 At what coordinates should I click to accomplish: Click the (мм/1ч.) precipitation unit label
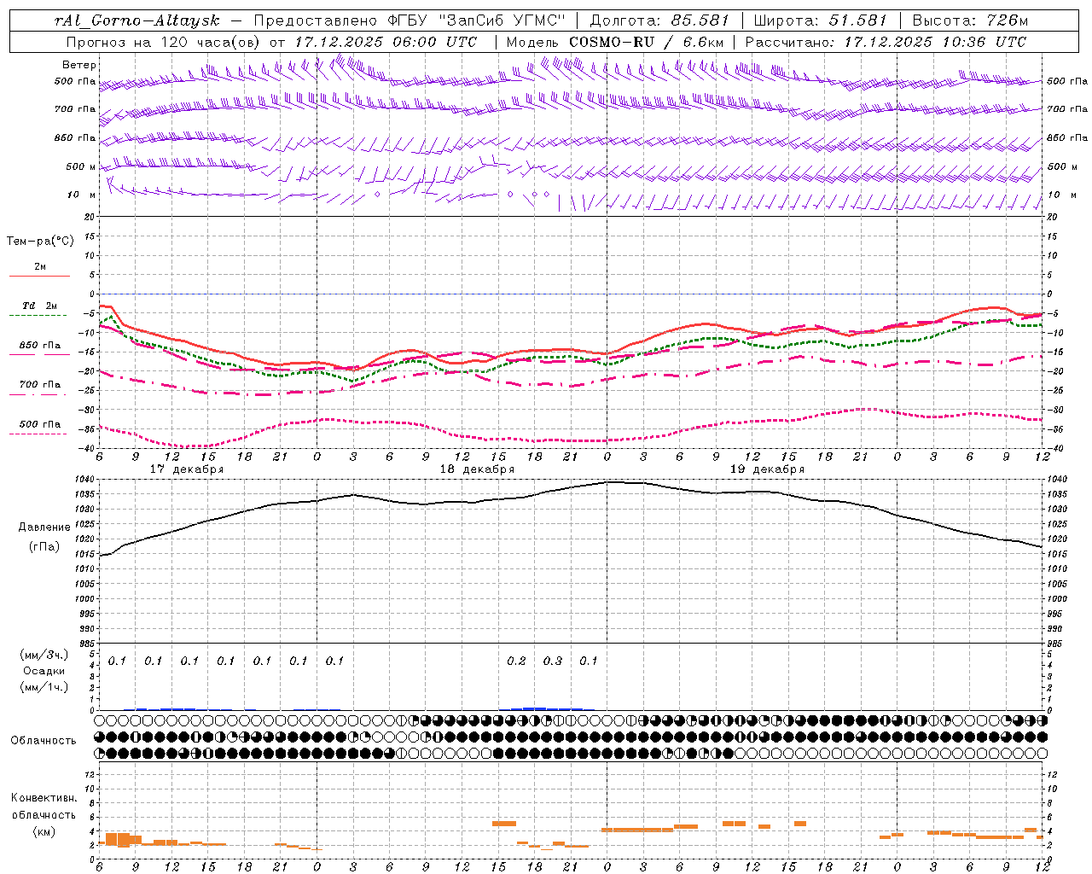[44, 687]
